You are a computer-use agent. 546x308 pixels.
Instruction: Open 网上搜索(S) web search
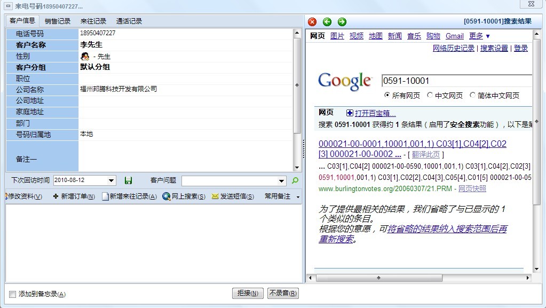184,196
